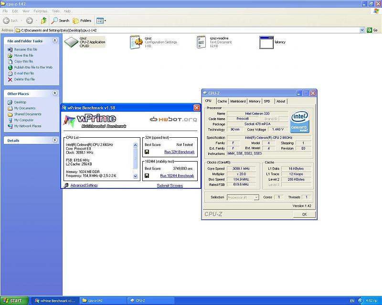Click OK button in CPU-Z window
382x305 pixels.
click(x=304, y=214)
